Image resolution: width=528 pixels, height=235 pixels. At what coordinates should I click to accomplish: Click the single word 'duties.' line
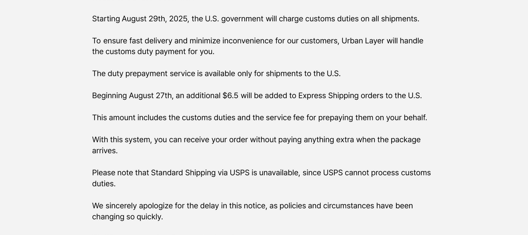pyautogui.click(x=104, y=184)
